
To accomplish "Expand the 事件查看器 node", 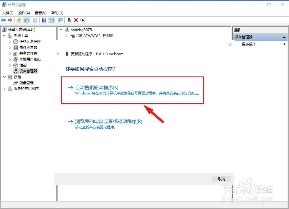I will tap(10, 48).
